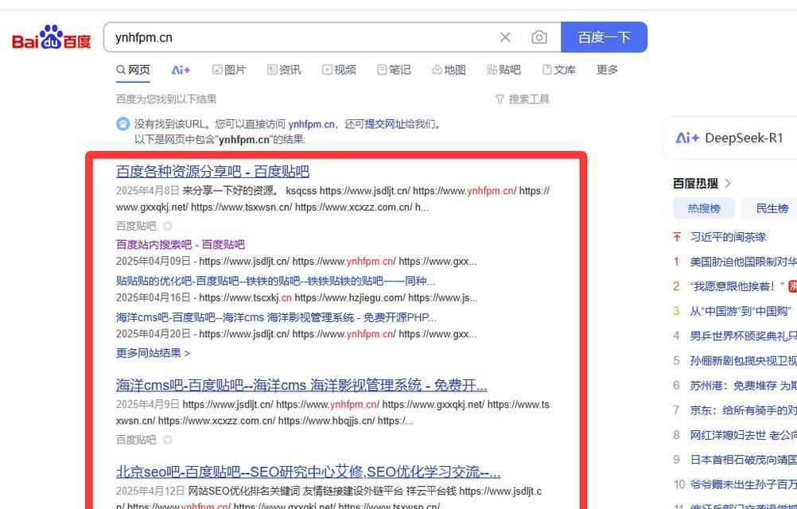The image size is (797, 509).
Task: Open 北京seo吧 result title
Action: point(308,472)
